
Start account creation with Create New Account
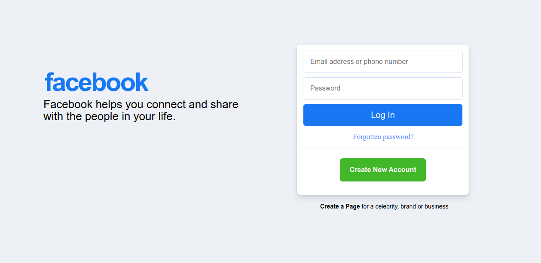(x=382, y=169)
